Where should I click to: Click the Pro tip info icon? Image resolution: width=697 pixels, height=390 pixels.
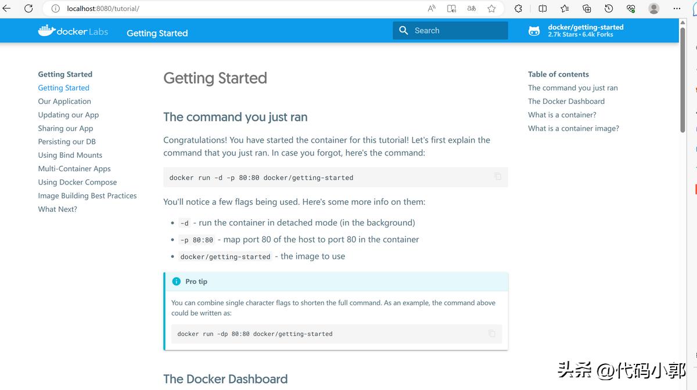pyautogui.click(x=176, y=281)
